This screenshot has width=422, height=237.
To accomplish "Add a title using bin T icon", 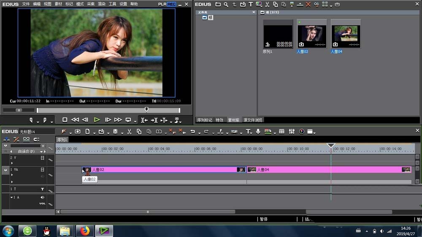I will click(x=251, y=4).
